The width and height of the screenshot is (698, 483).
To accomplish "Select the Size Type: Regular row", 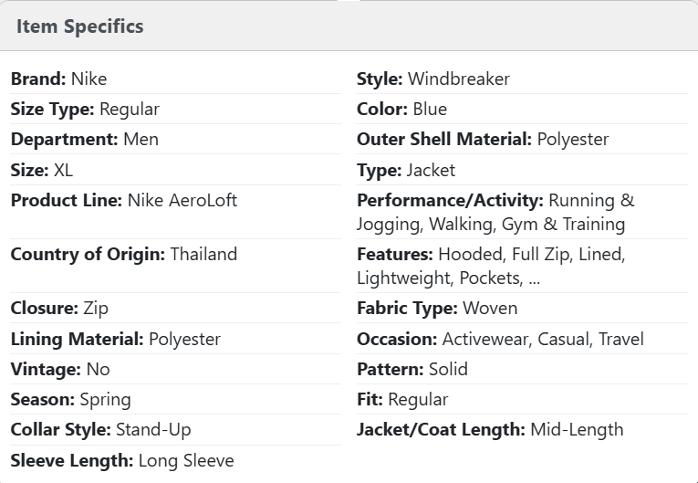I will click(176, 110).
